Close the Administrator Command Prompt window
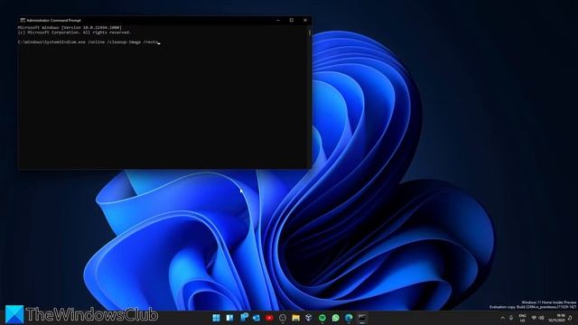This screenshot has height=325, width=578. point(305,20)
